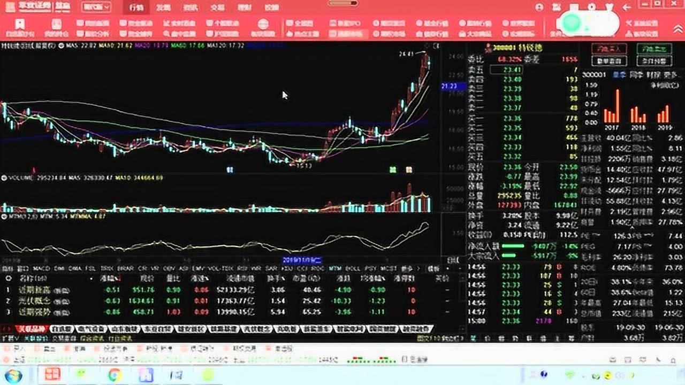Open the 全景图 panorama icon
The height and width of the screenshot is (385, 685).
click(x=302, y=24)
